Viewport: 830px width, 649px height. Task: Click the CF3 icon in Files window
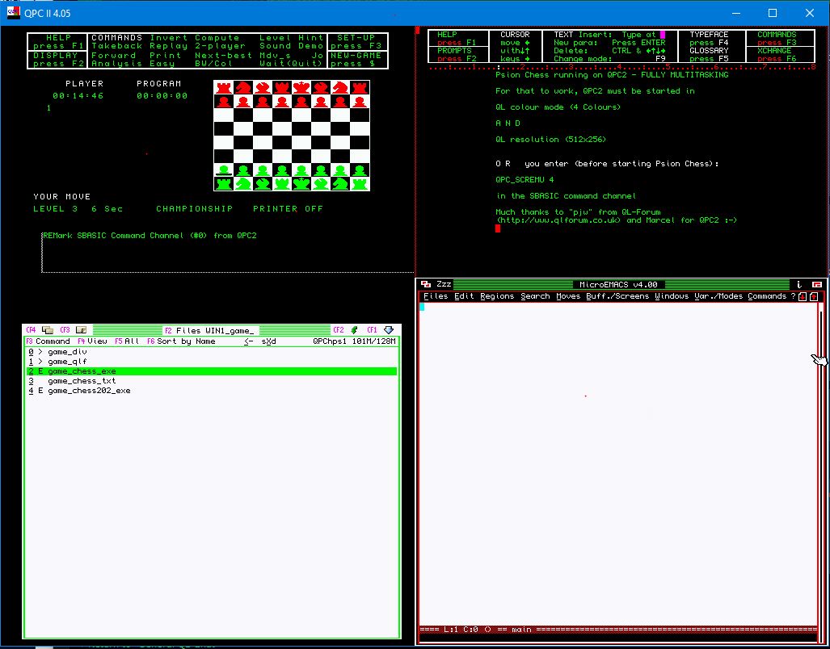pos(81,330)
